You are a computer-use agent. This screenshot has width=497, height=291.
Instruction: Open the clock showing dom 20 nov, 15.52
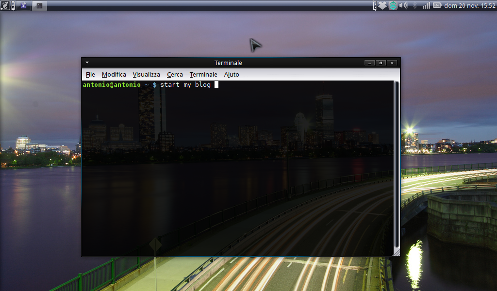point(470,5)
